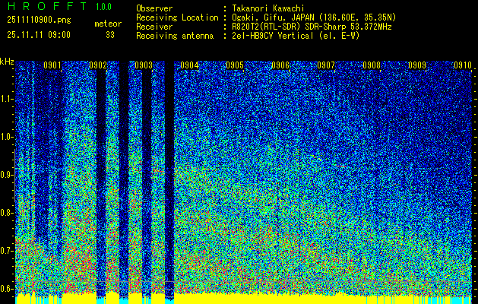This screenshot has height=304, width=478.
Task: Select the 2511110900.png filename
Action: point(36,21)
